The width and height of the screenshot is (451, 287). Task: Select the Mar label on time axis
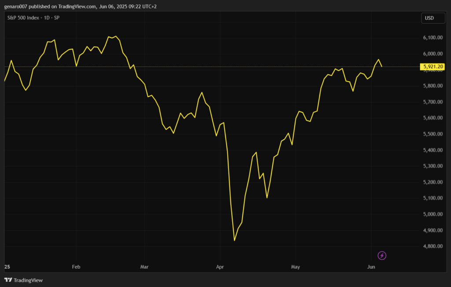tap(144, 267)
